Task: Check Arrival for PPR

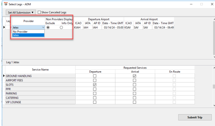Action: tap(134, 89)
